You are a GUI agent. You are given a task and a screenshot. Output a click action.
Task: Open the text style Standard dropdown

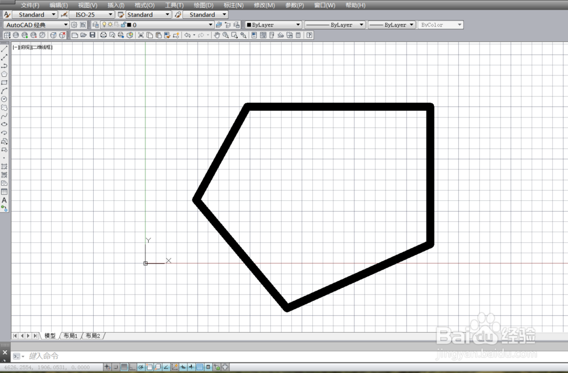(35, 15)
